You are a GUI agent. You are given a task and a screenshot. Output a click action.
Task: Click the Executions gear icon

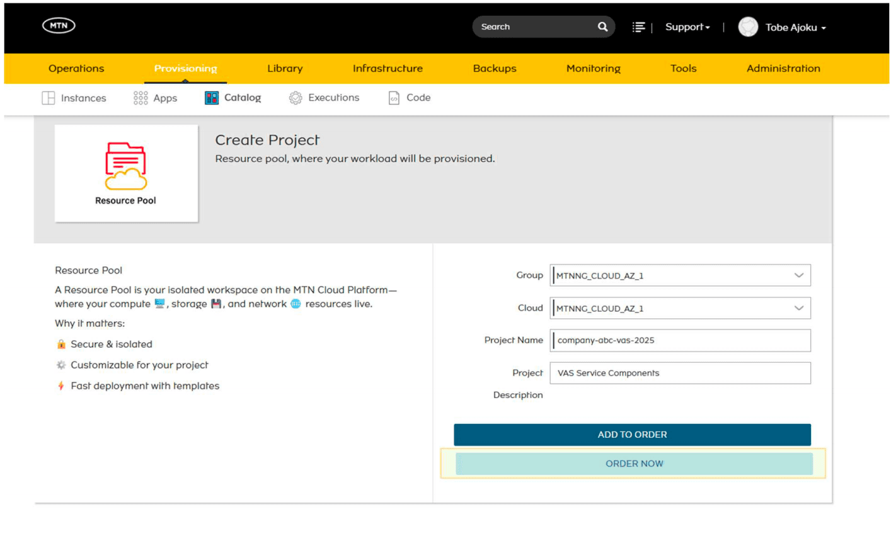tap(296, 98)
